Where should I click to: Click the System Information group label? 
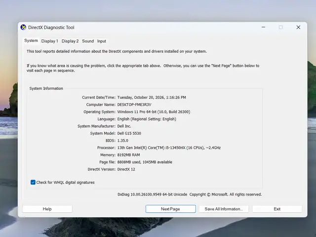click(x=46, y=88)
